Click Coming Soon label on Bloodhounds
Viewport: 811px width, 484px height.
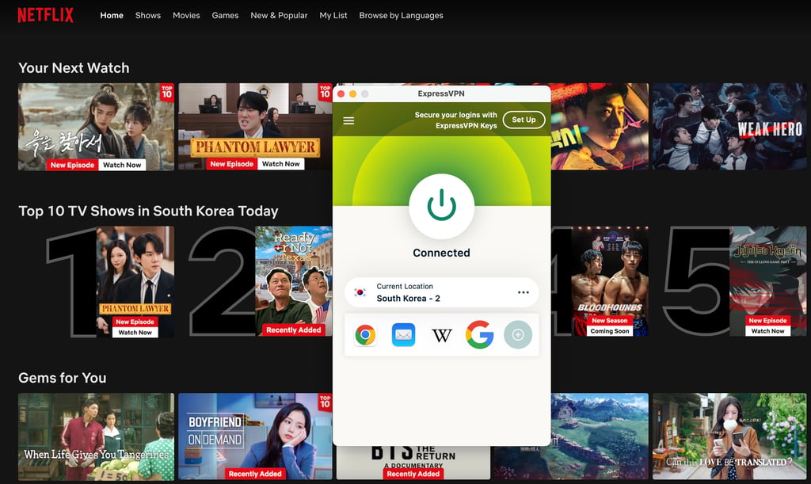610,331
